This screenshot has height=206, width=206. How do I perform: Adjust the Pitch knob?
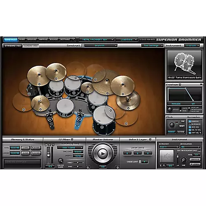tap(172, 125)
